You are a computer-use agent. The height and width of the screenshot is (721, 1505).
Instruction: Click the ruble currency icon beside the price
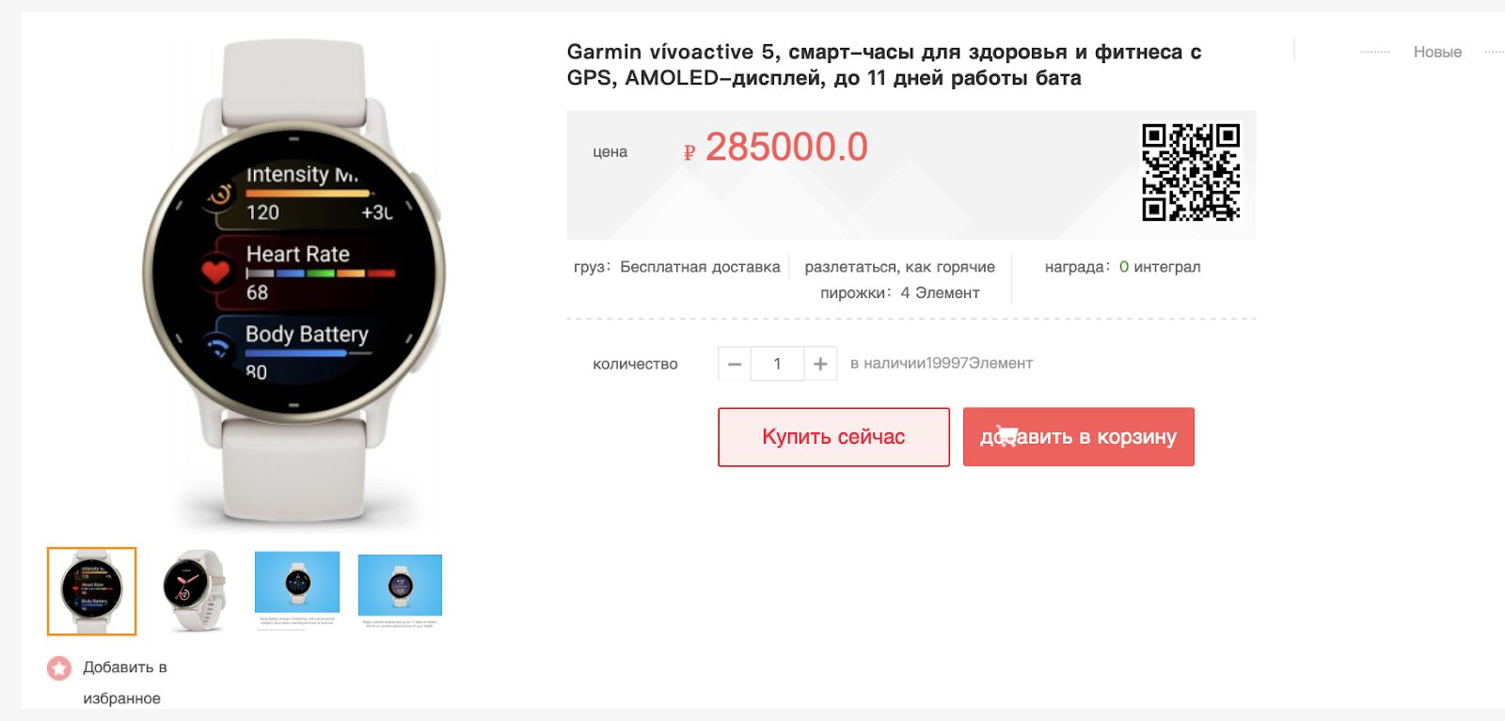tap(689, 152)
